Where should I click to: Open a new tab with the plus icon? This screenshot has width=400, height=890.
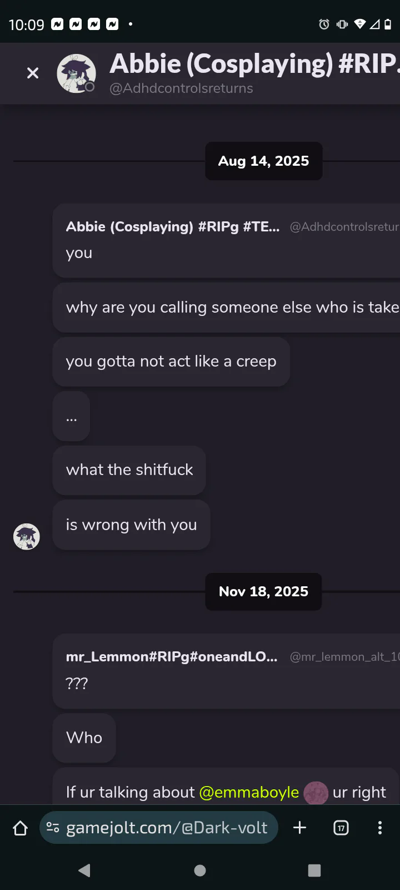tap(300, 828)
